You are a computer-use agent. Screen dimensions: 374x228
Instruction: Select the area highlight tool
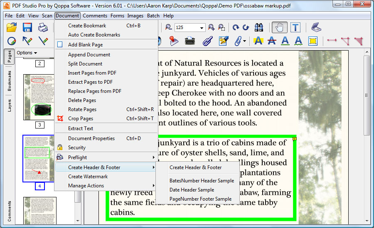(x=312, y=41)
